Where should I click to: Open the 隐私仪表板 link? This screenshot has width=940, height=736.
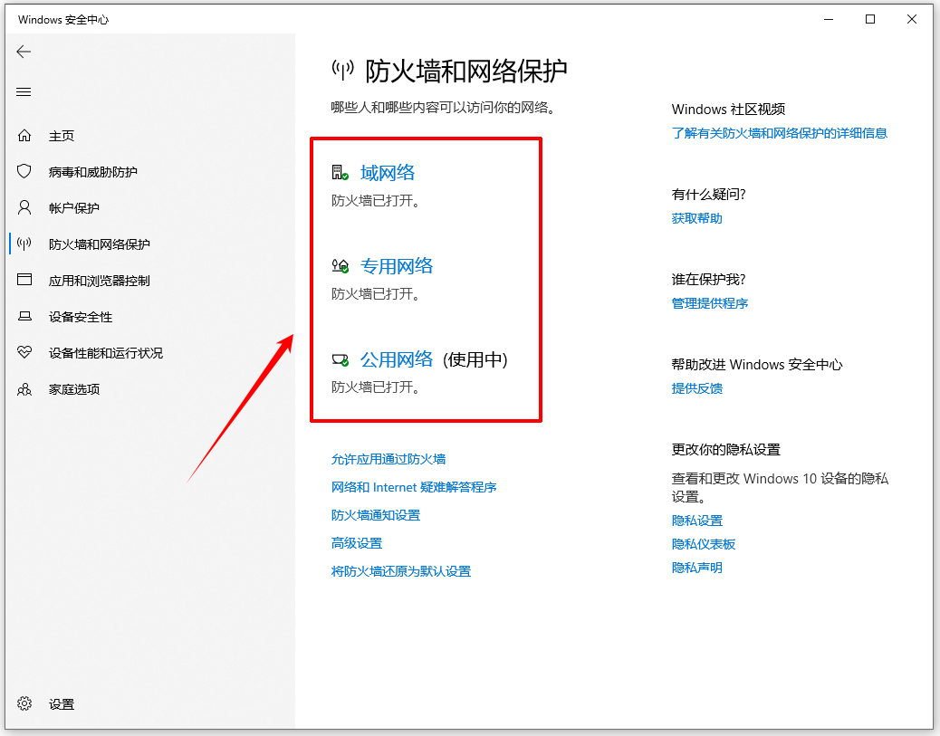coord(704,544)
